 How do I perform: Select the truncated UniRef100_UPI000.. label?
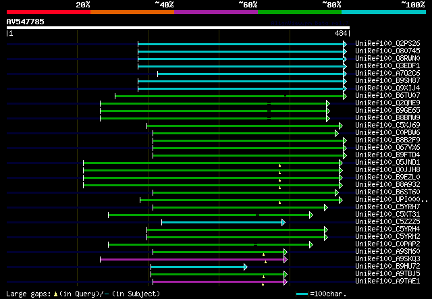pos(391,200)
